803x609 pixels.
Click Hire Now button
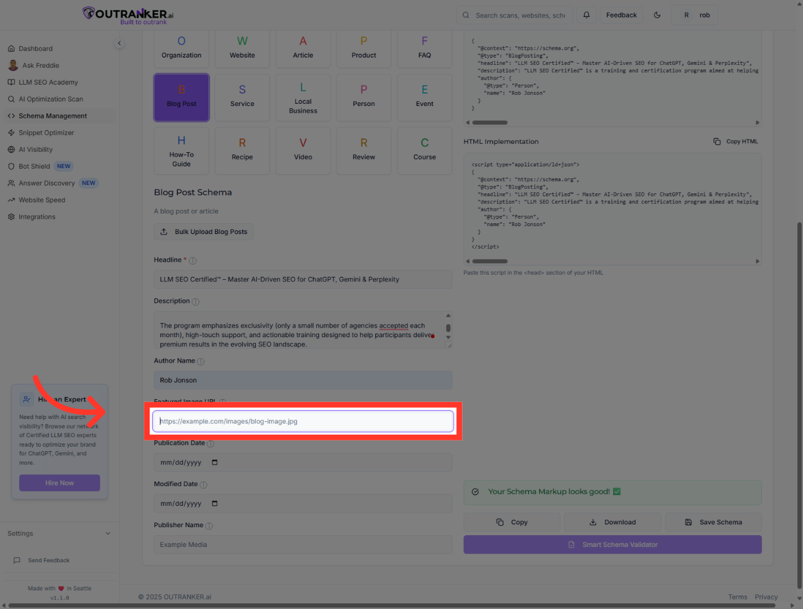[60, 483]
